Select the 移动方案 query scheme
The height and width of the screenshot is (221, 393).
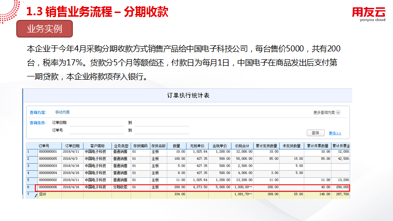63,112
